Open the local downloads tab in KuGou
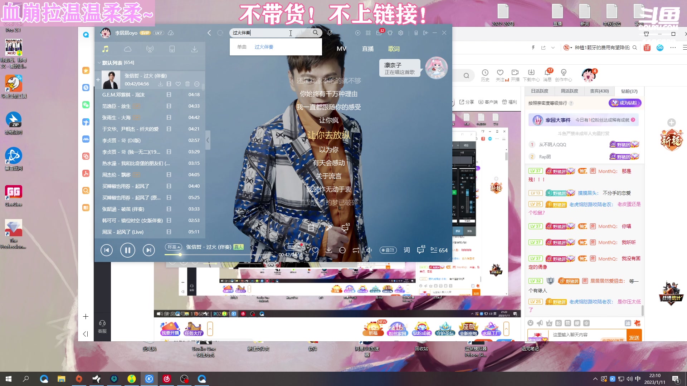 (x=194, y=49)
